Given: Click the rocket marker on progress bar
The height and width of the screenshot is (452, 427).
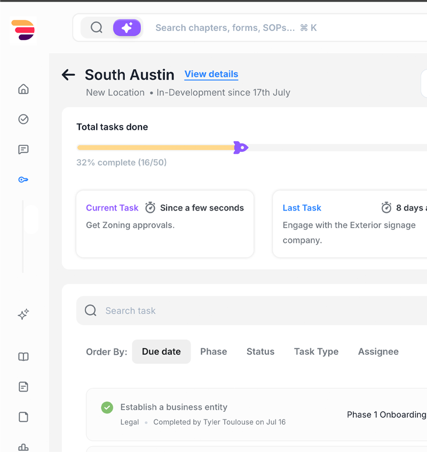Looking at the screenshot, I should coord(241,147).
